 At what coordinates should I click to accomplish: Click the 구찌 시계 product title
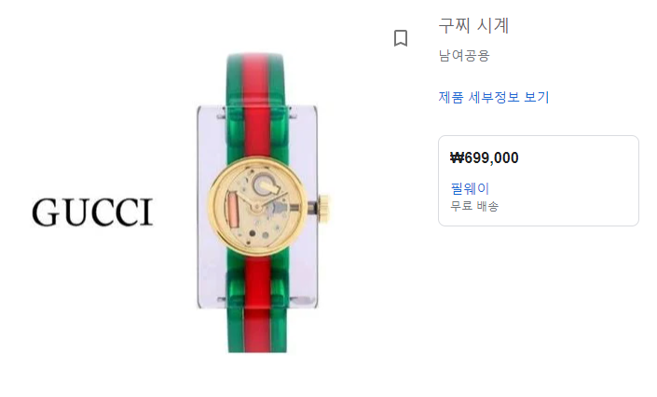pos(473,25)
